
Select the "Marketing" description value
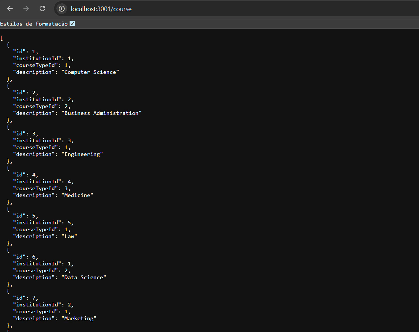point(79,319)
